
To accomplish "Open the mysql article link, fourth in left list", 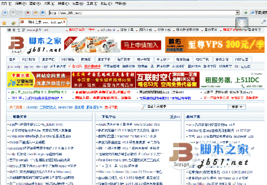I will coord(27,142).
